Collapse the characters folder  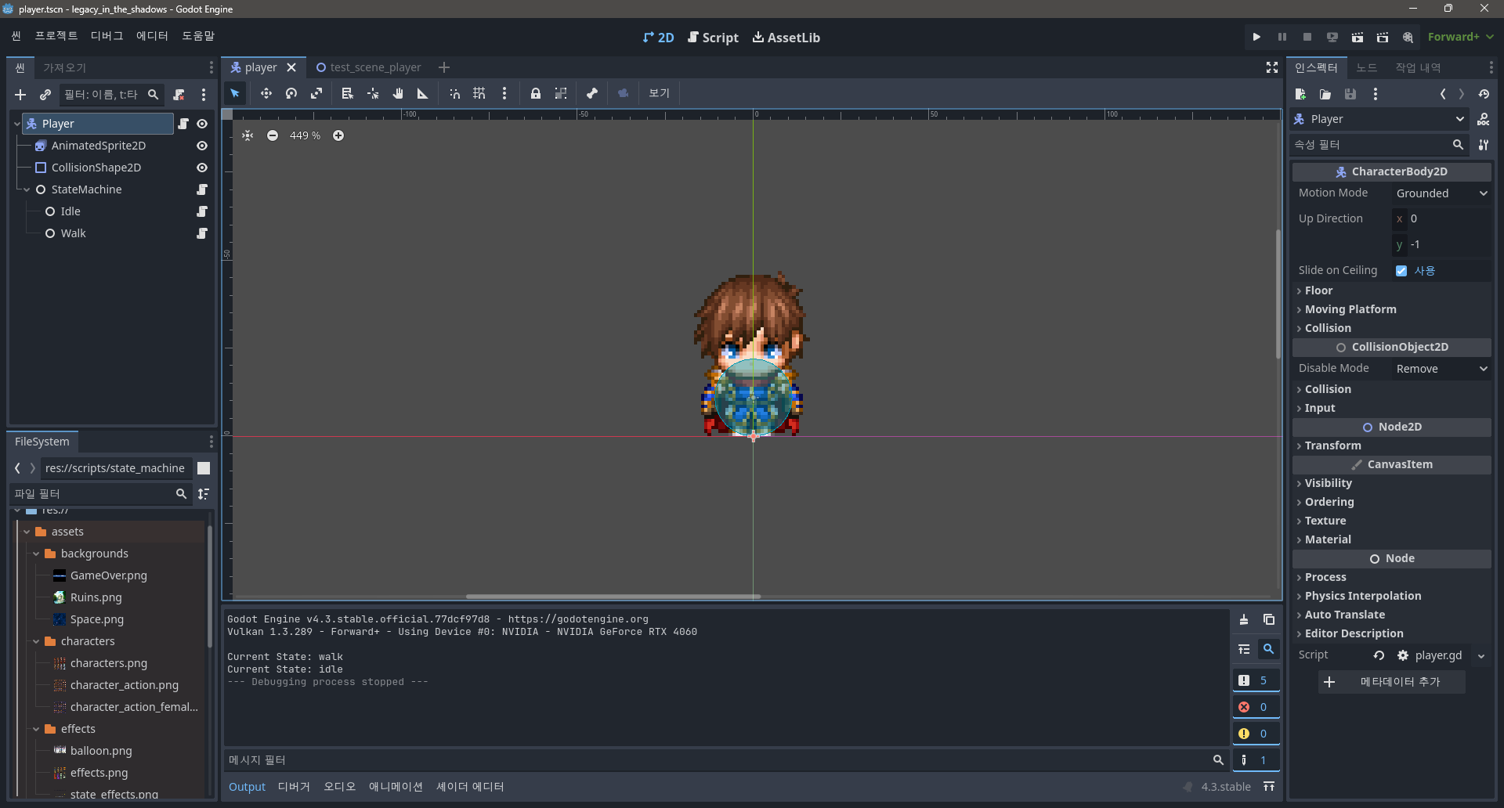pos(36,641)
